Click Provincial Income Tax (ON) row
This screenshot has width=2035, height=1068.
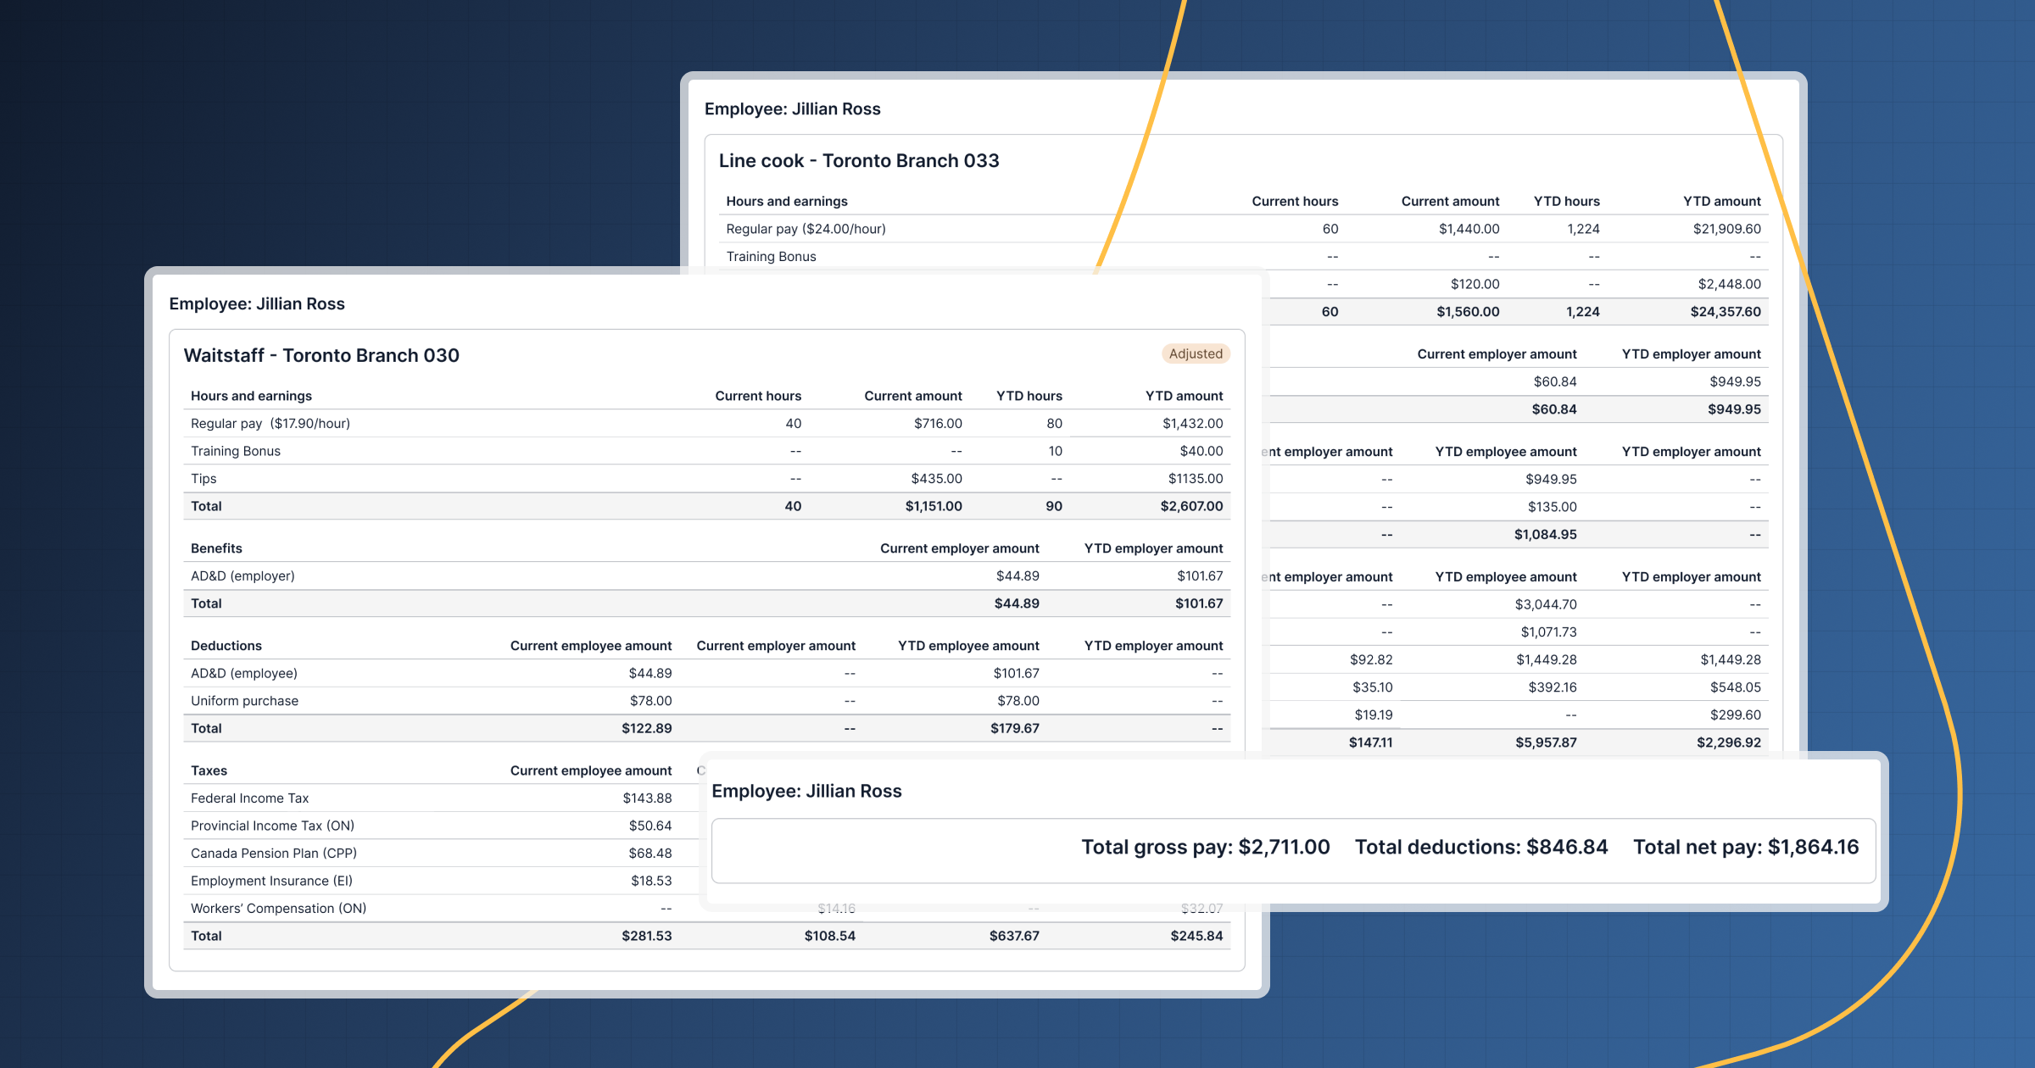272,826
